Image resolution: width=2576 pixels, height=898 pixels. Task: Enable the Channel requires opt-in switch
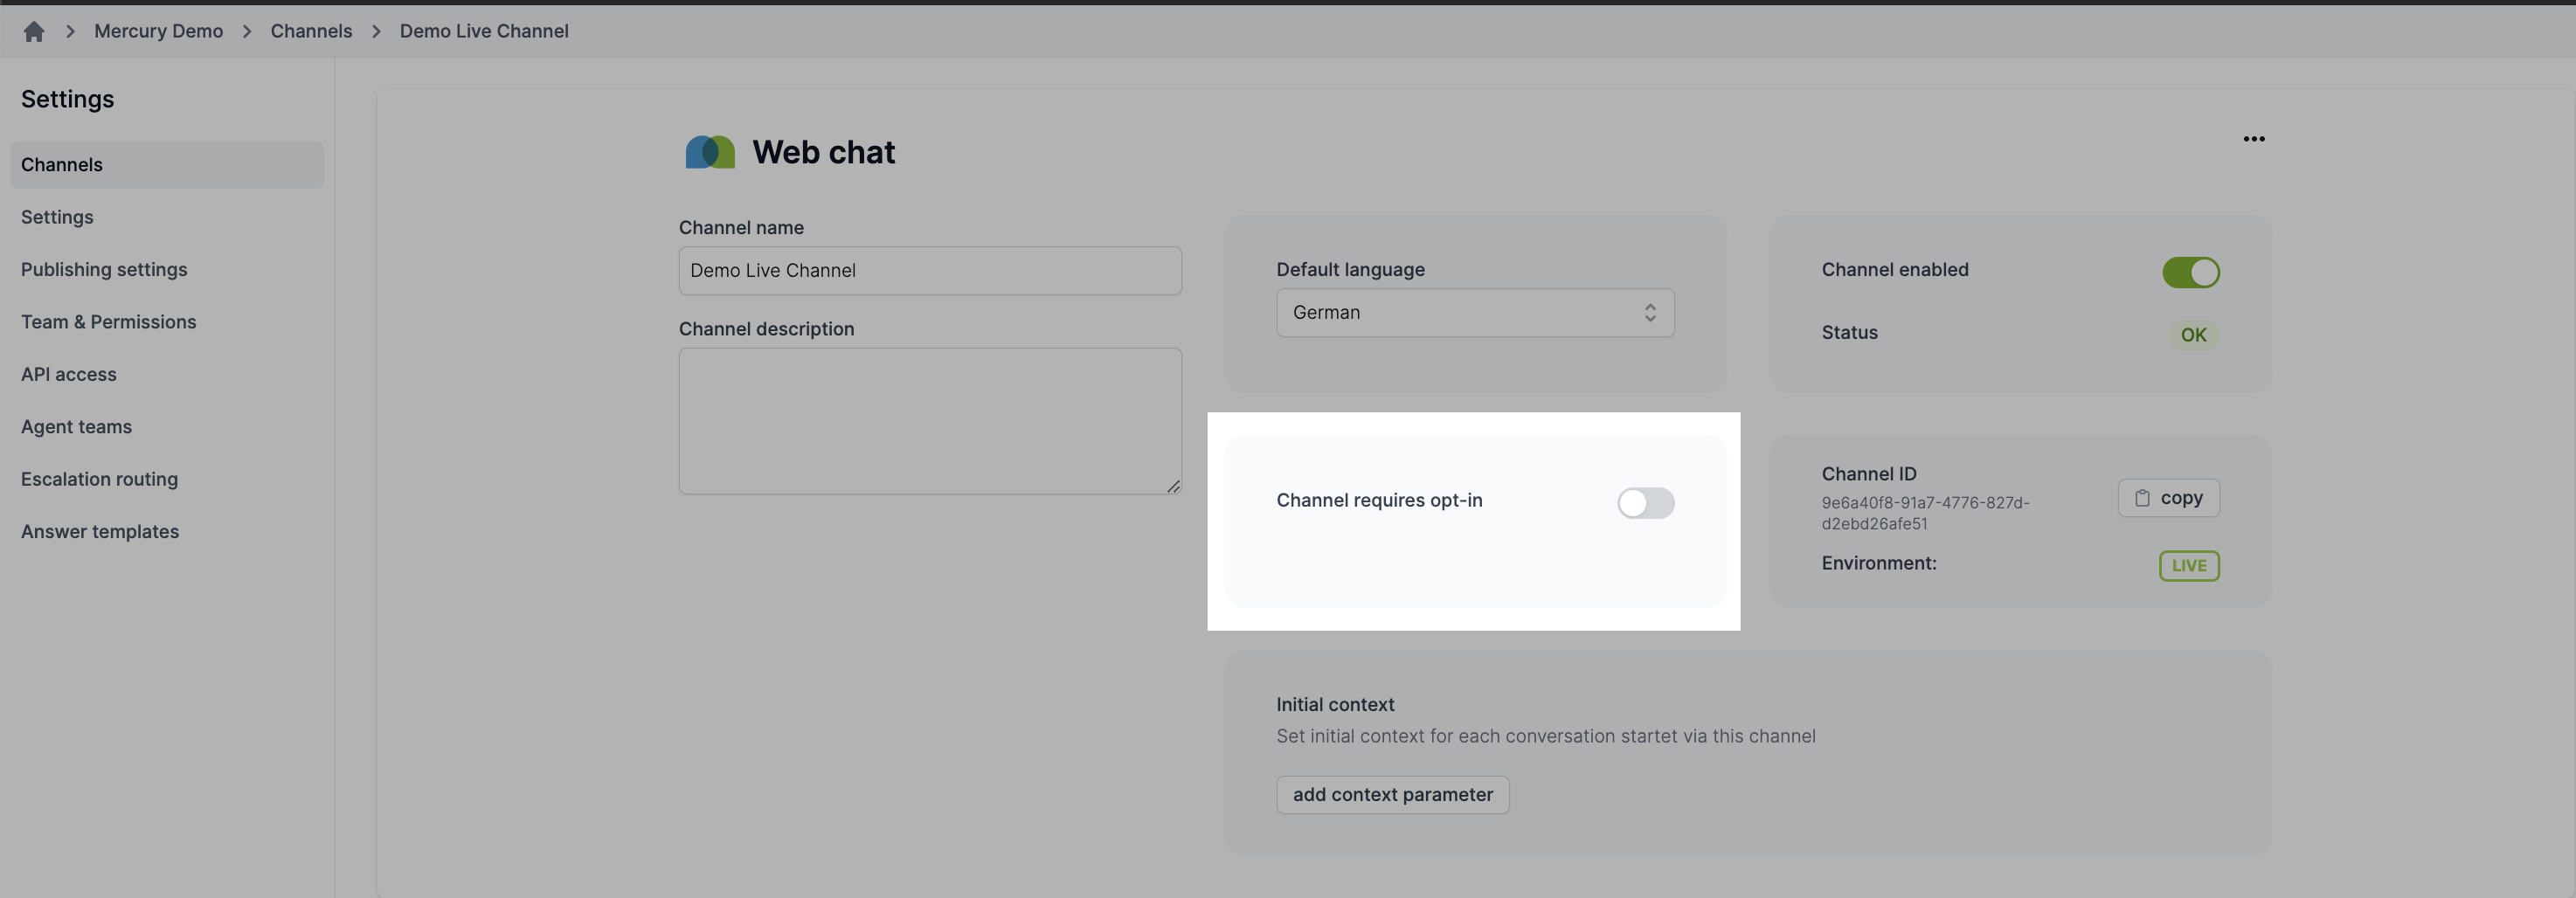point(1645,502)
